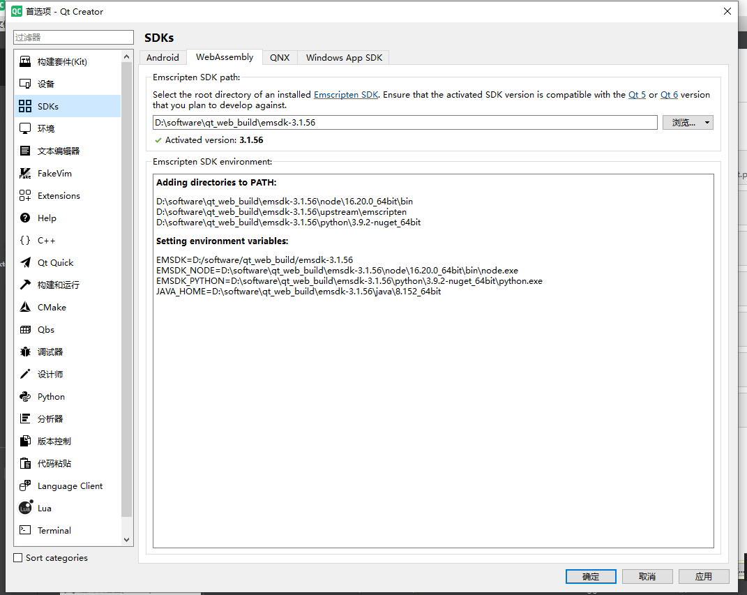Select the 分析器 analyzer icon
Image resolution: width=747 pixels, height=595 pixels.
[25, 419]
